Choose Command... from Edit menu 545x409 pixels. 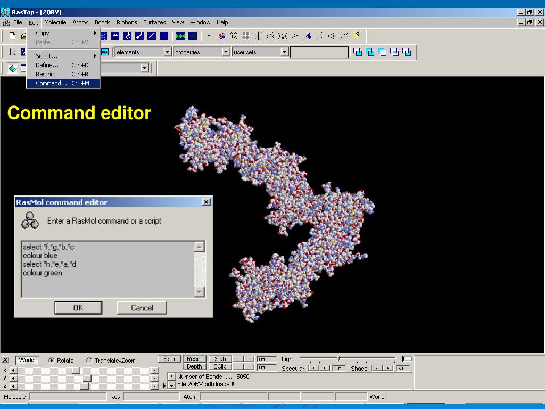click(63, 83)
